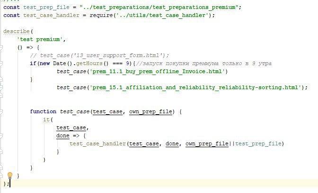Image resolution: width=318 pixels, height=193 pixels.
Task: Click test_case call on the affiliation line
Action: 71,87
